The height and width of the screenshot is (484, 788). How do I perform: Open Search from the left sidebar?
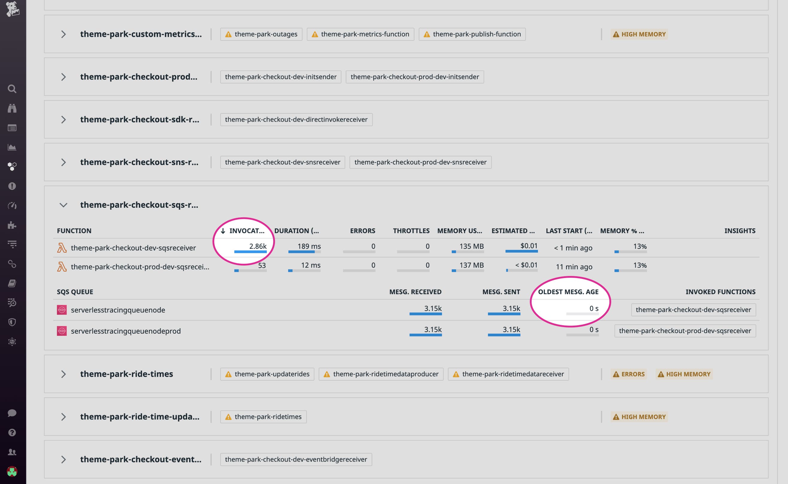click(12, 89)
